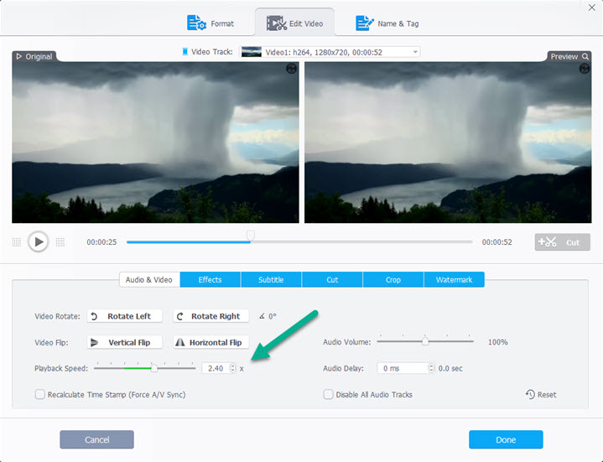Click the 00:00:25 current time text

[x=101, y=242]
